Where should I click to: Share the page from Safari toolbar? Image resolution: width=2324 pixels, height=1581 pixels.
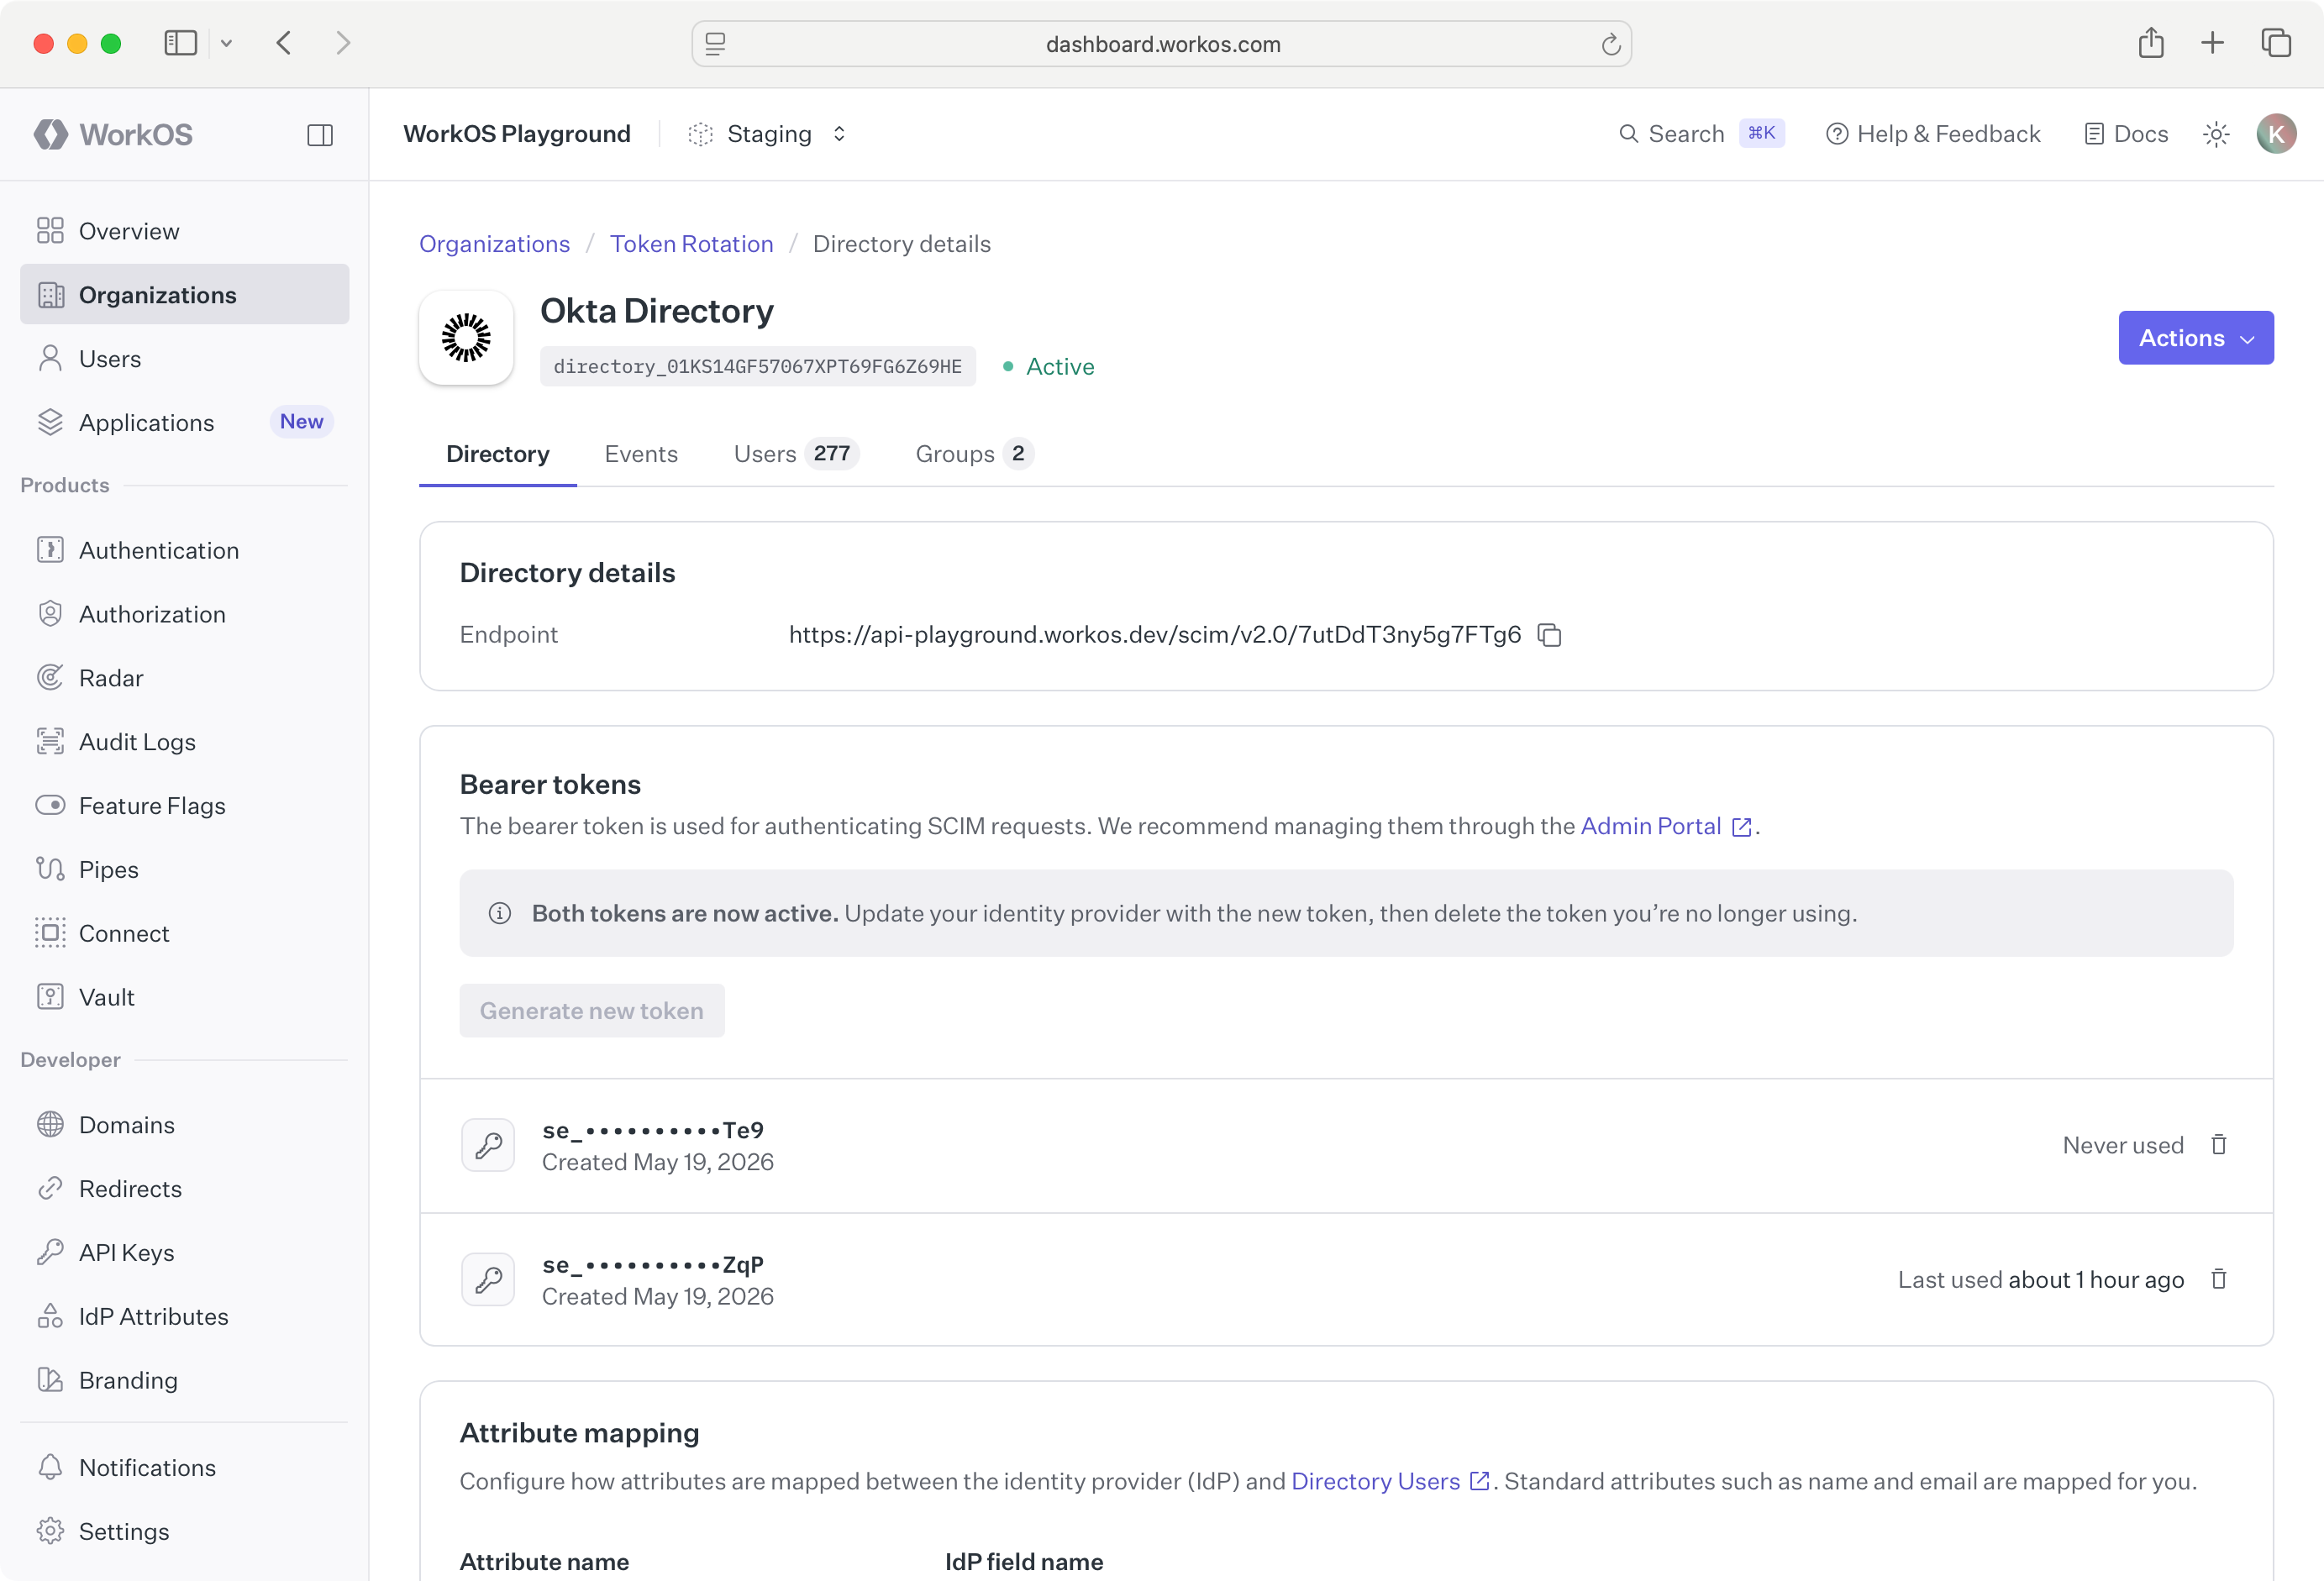[x=2151, y=43]
